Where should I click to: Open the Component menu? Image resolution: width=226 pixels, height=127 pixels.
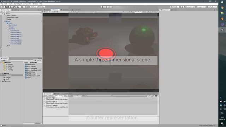[27, 4]
